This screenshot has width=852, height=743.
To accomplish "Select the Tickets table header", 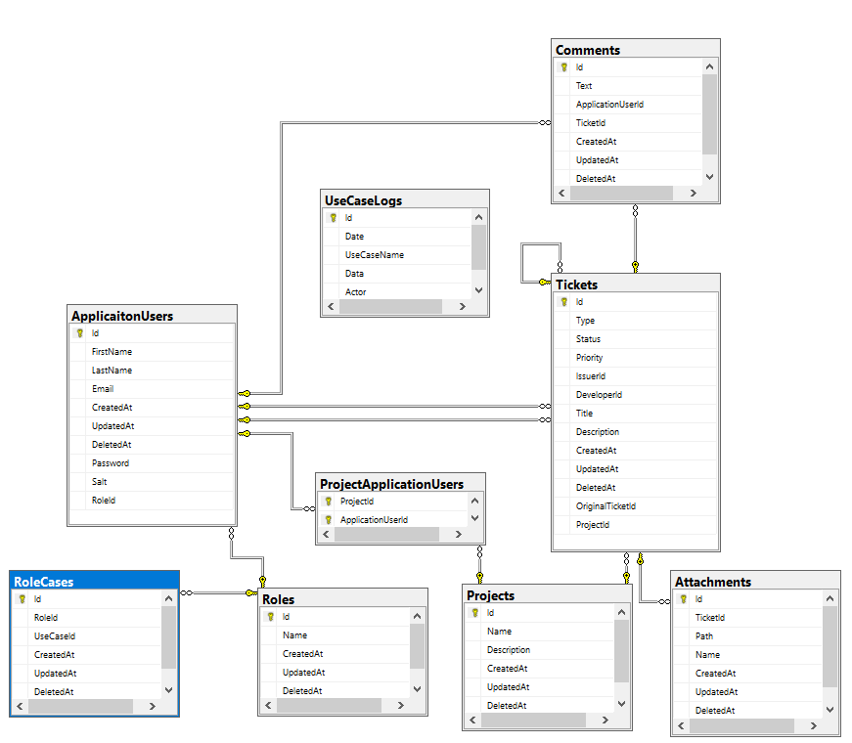I will tap(636, 284).
